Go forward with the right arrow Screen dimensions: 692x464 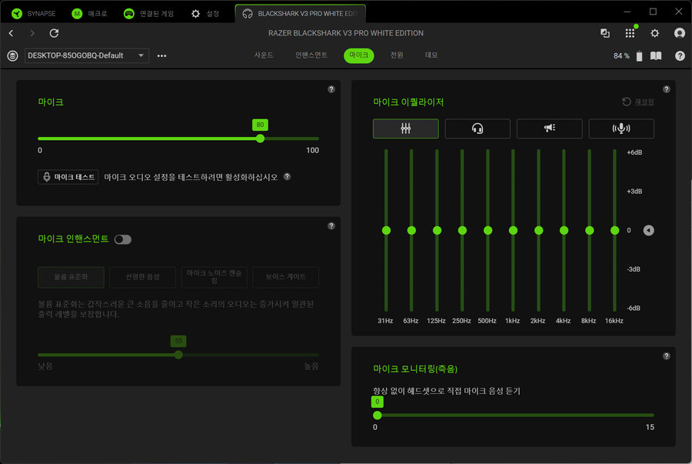coord(32,33)
